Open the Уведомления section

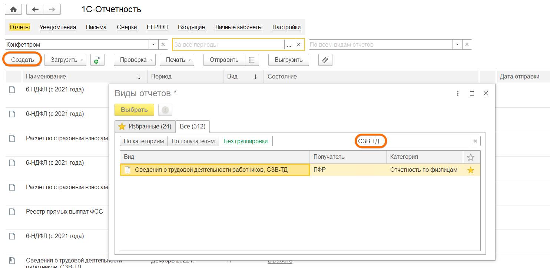(x=58, y=27)
